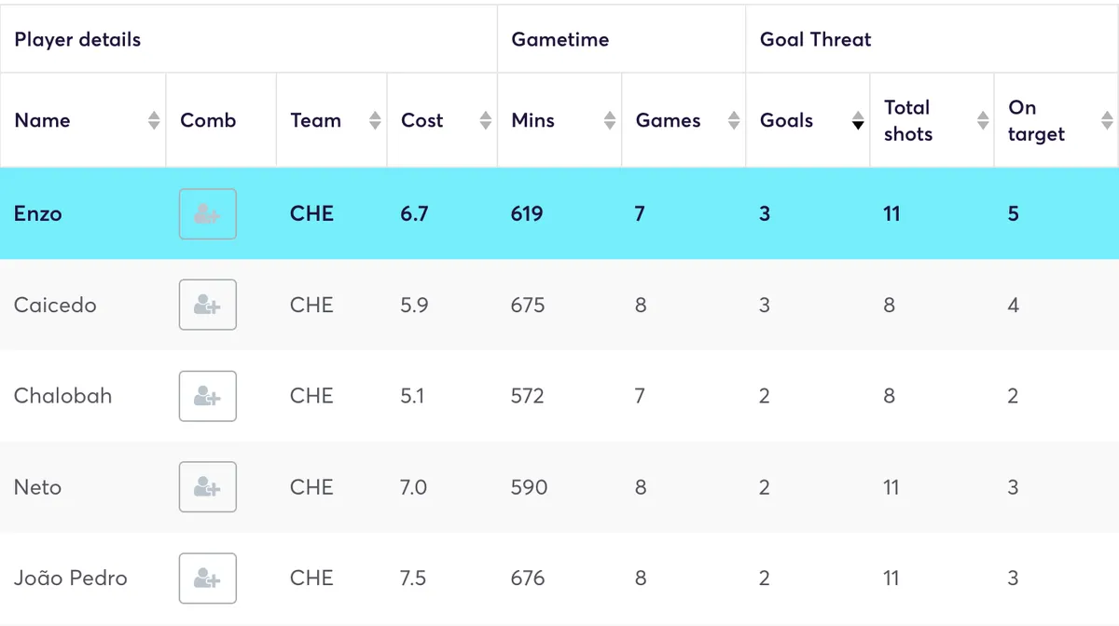Add João Pedro to player comparison

207,578
